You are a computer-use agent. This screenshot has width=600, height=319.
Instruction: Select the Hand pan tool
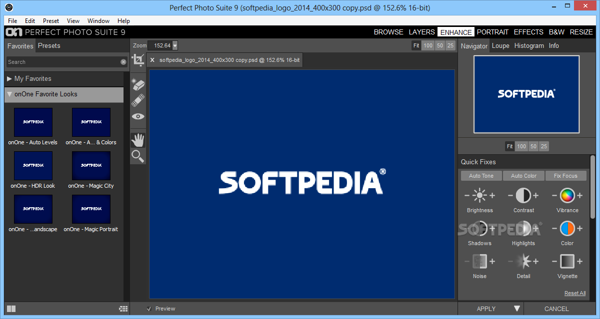(x=137, y=140)
